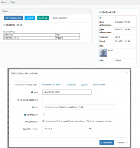
Task: Open the Шаблон HTML dropdown
Action: click(x=67, y=129)
